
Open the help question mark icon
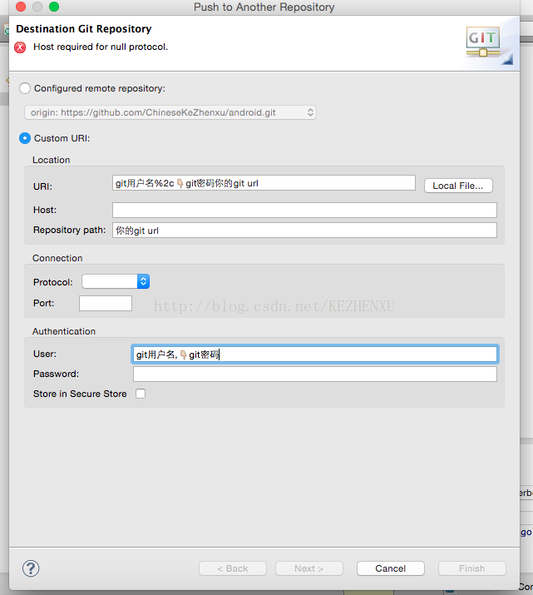point(31,568)
